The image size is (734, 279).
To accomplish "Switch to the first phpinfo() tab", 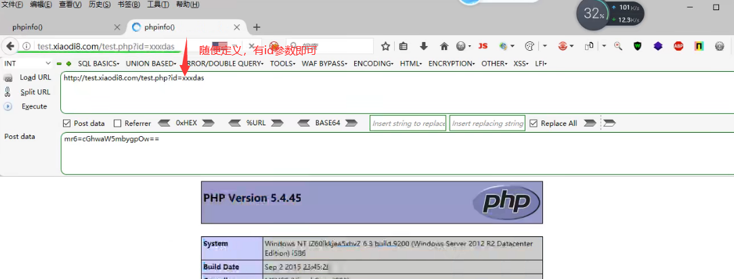I will (63, 27).
